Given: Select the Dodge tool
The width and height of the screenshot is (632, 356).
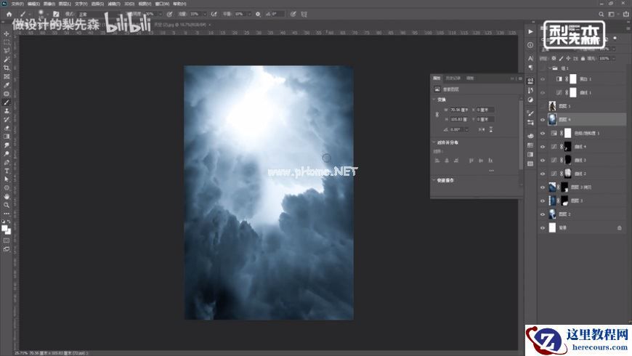Looking at the screenshot, I should pos(7,153).
